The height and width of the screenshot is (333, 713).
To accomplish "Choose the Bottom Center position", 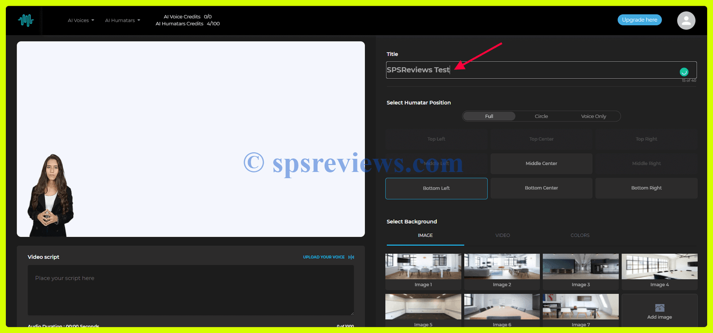I will [x=541, y=188].
